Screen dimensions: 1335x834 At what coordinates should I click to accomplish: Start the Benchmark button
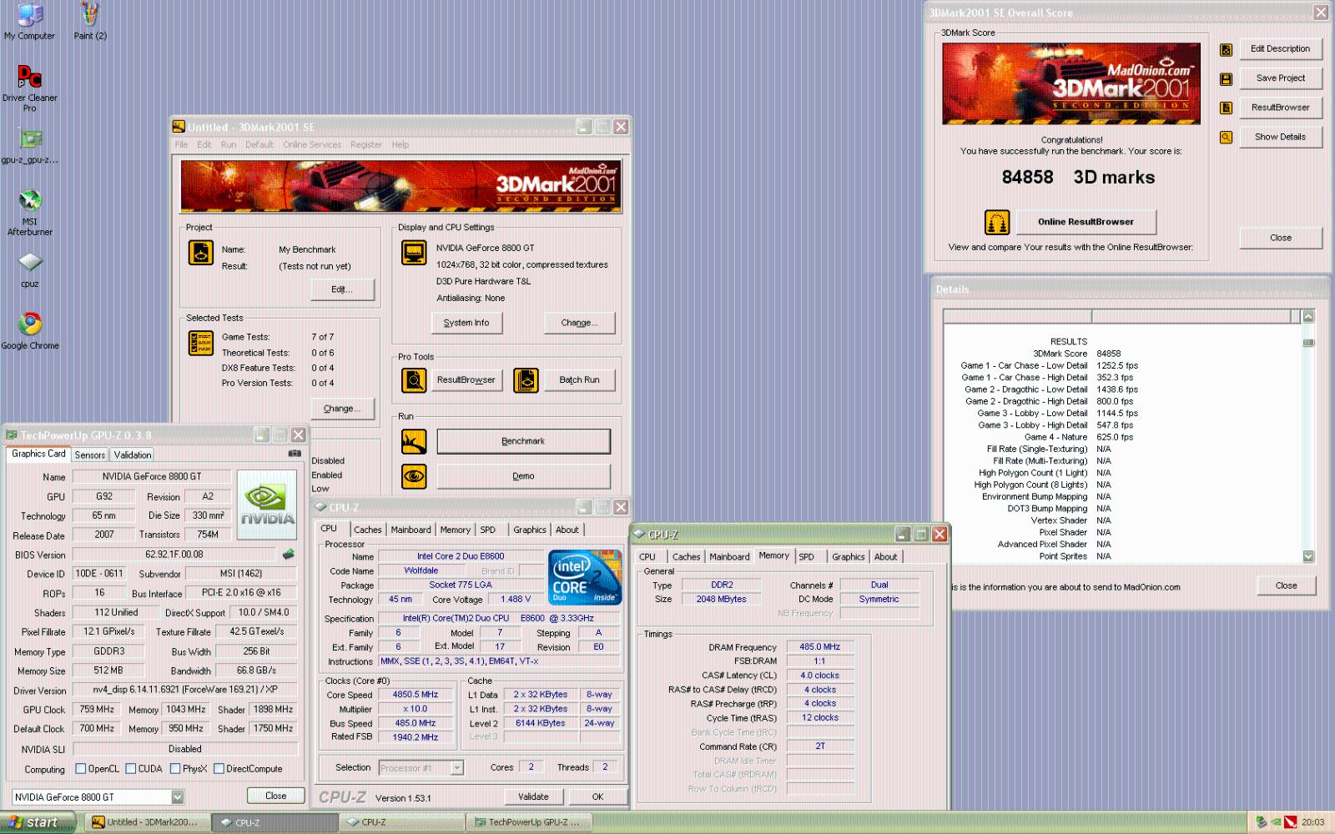523,441
